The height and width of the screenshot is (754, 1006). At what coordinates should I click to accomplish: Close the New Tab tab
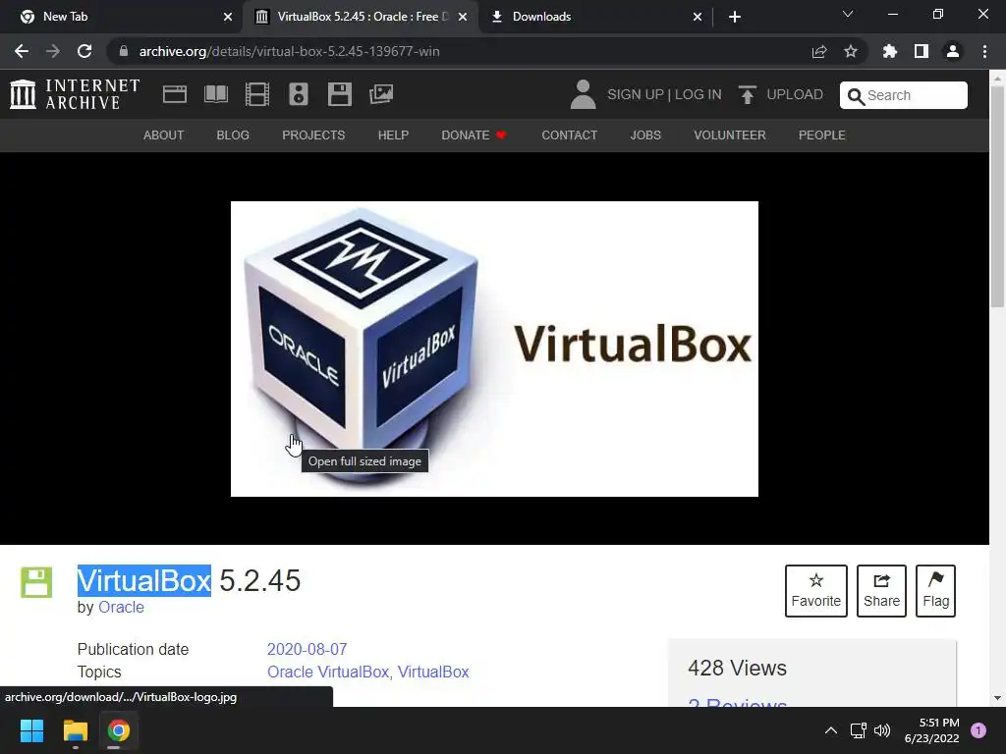point(228,17)
